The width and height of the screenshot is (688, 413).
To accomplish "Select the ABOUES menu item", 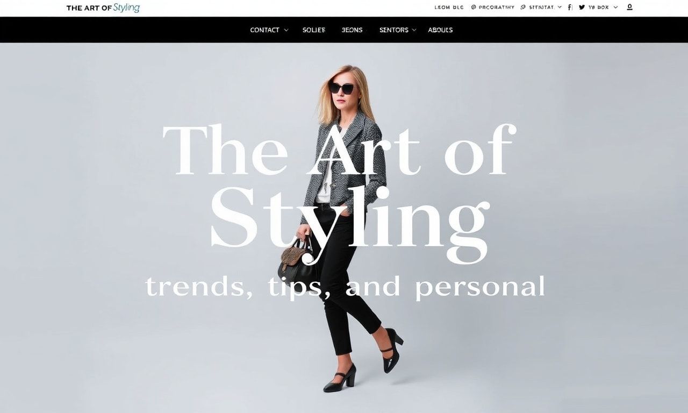I will pyautogui.click(x=440, y=30).
